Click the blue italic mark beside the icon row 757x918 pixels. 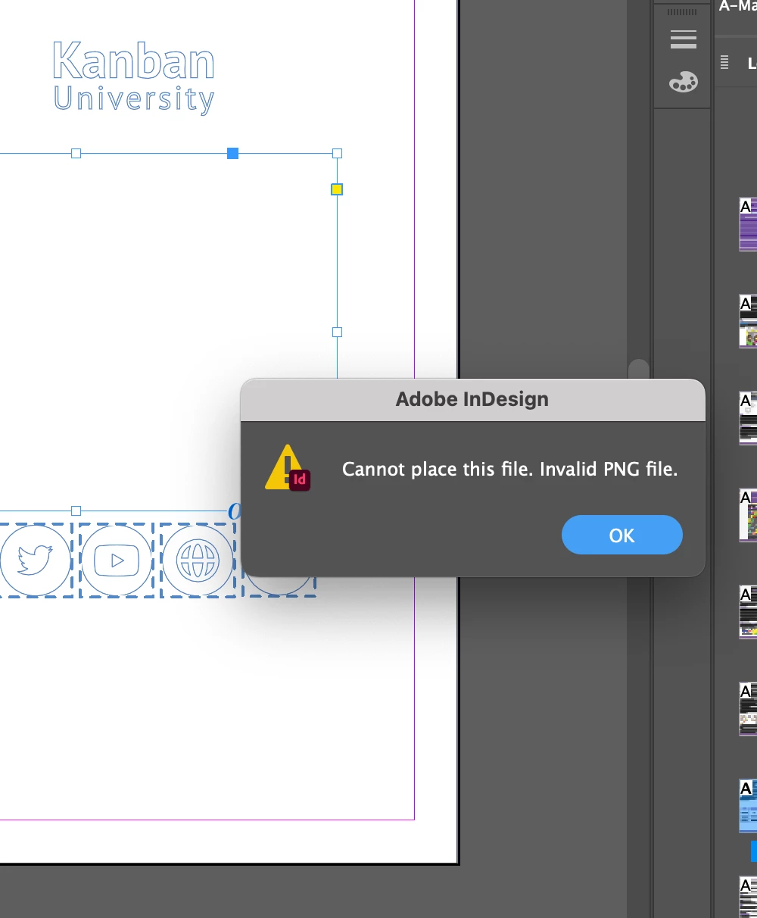[235, 512]
